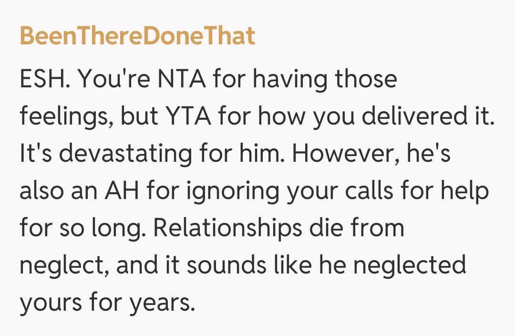Click the word "die" in the comment
This screenshot has width=515, height=336.
319,228
